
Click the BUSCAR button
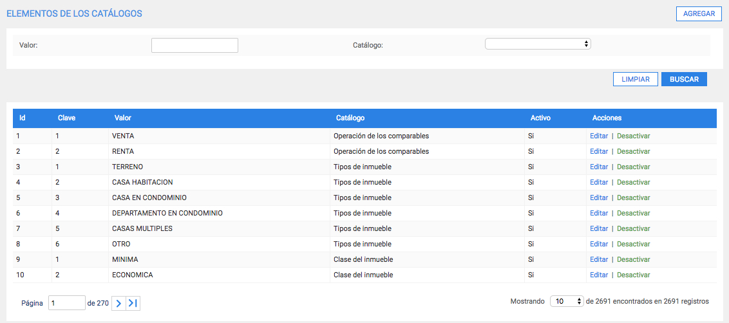coord(684,79)
